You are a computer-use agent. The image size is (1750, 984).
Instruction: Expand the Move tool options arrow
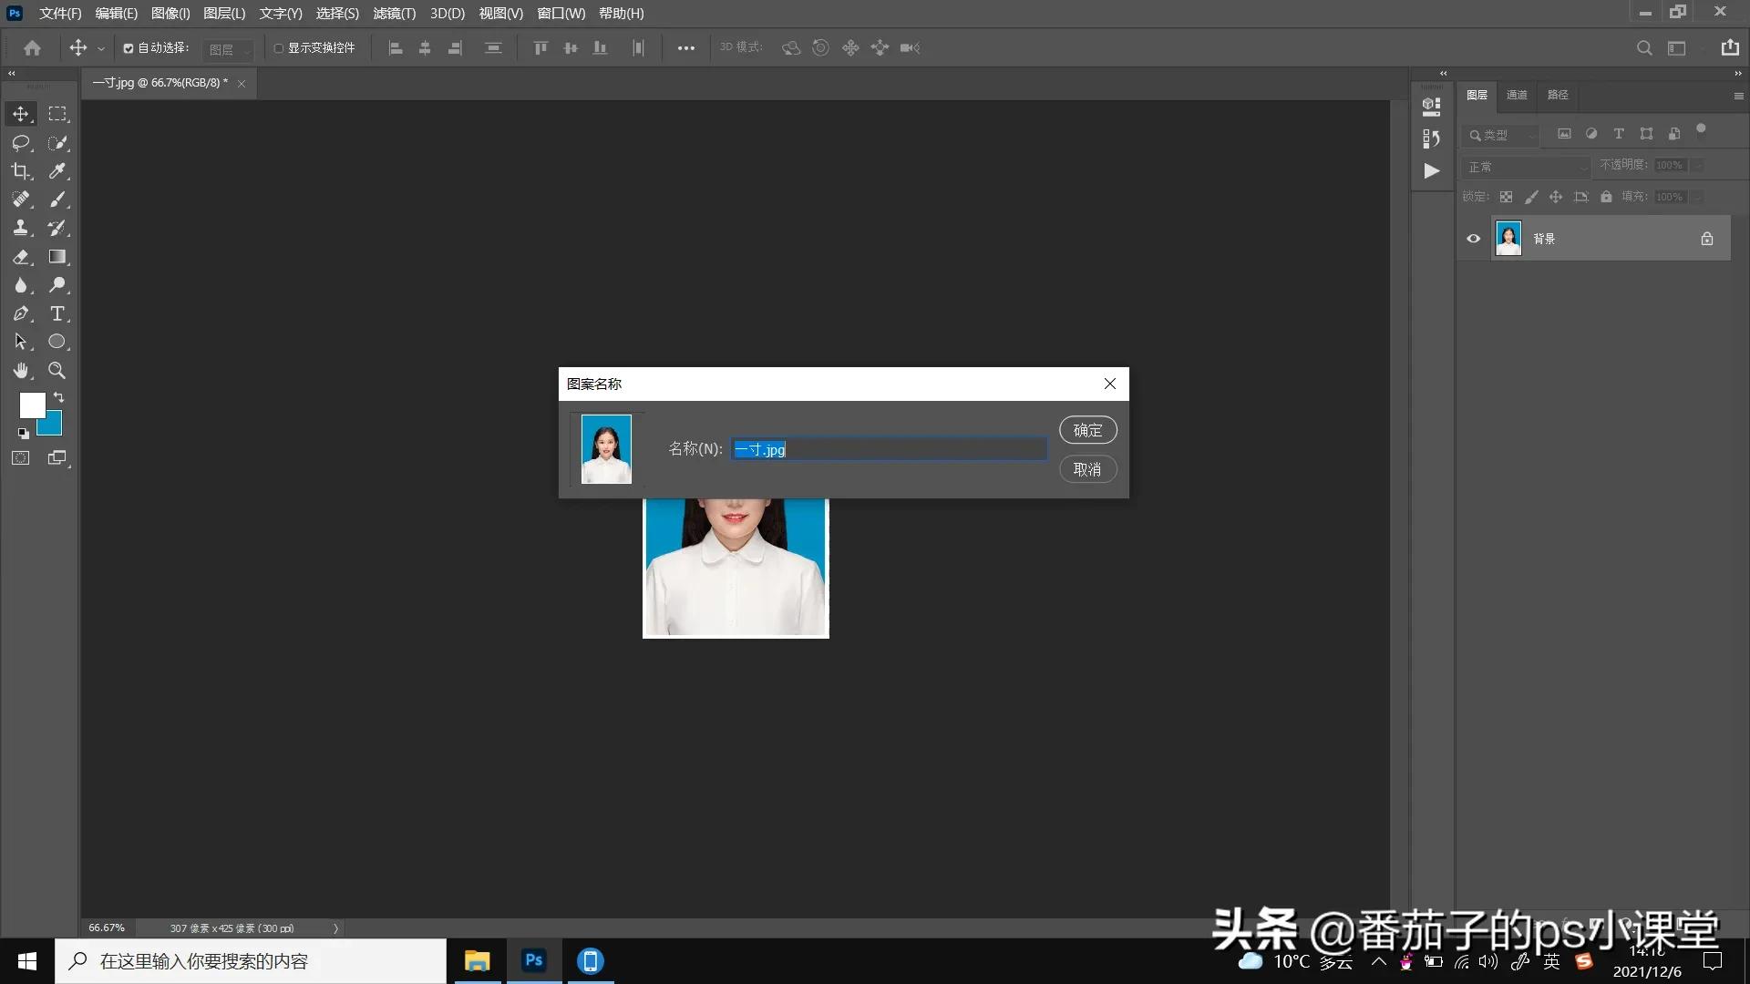(x=100, y=48)
